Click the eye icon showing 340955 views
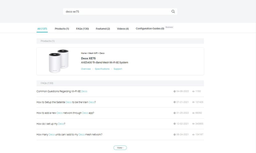 point(193,124)
